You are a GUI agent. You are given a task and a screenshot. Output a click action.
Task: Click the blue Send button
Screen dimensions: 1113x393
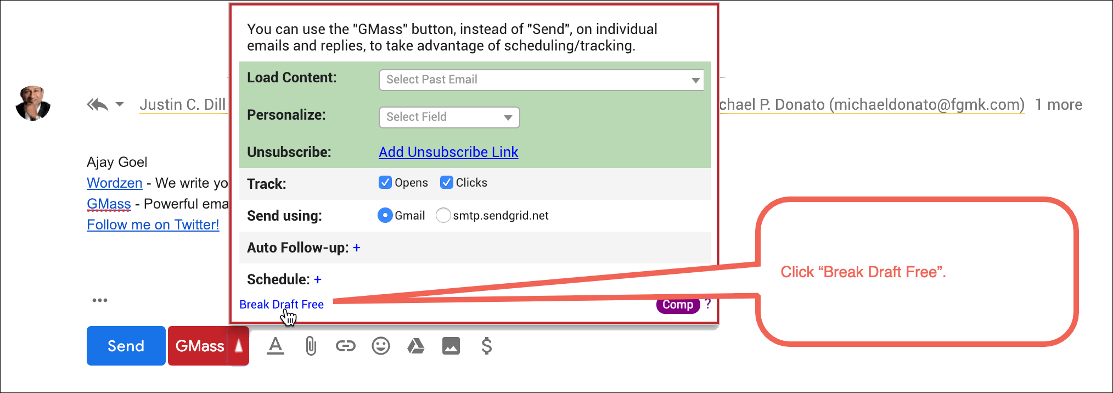pyautogui.click(x=126, y=346)
